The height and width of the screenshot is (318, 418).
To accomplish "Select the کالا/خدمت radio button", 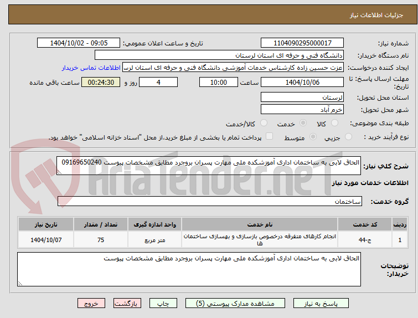I will [x=264, y=123].
